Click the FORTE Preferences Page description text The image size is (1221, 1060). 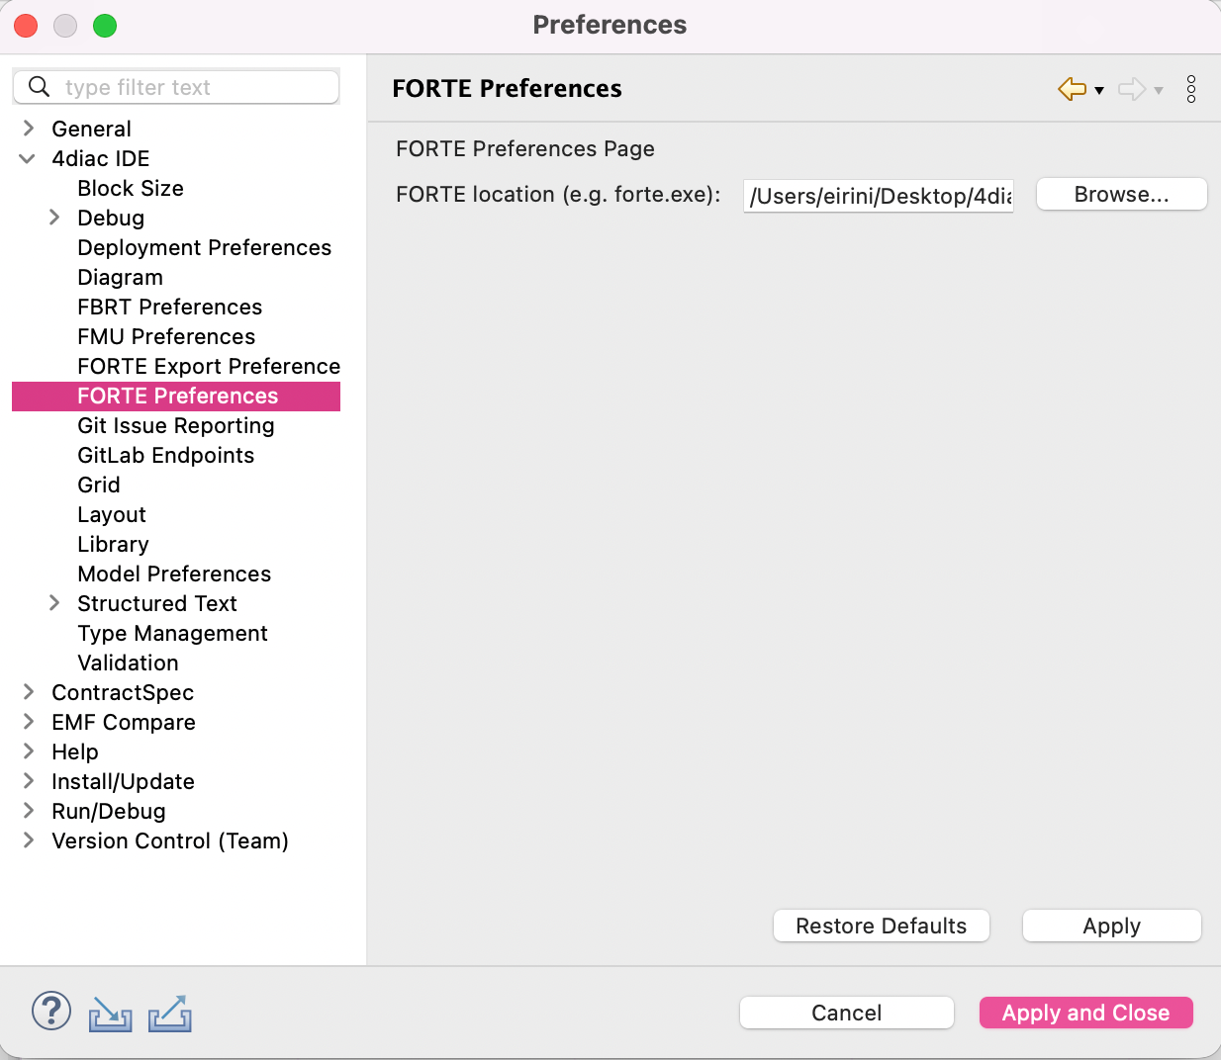pyautogui.click(x=525, y=148)
